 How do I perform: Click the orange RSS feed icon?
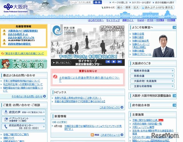(x=92, y=135)
